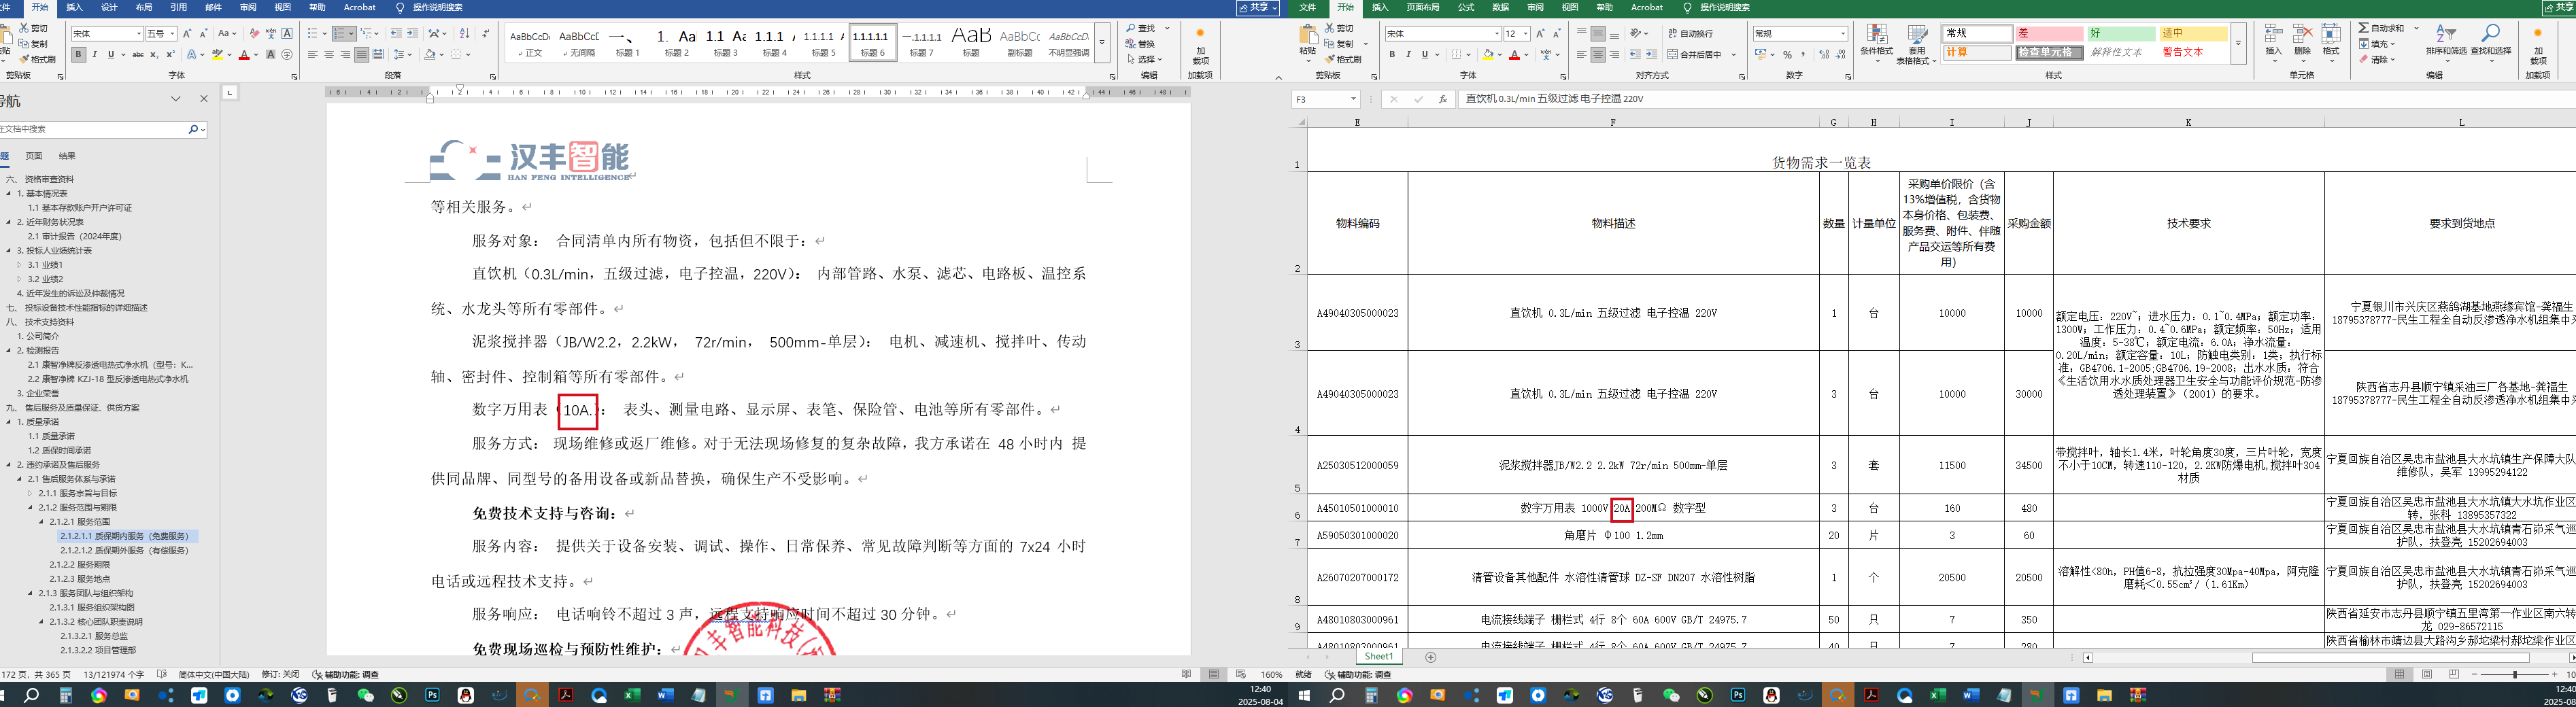
Task: Open Excel Name Box dropdown for F3
Action: (1353, 99)
